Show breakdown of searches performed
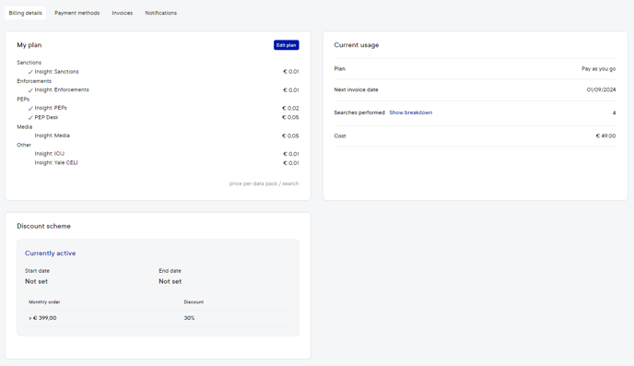The width and height of the screenshot is (634, 366). [410, 112]
